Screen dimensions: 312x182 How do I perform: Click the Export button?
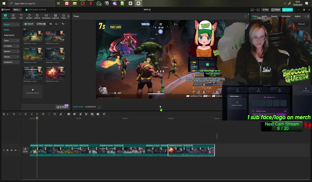[x=287, y=10]
